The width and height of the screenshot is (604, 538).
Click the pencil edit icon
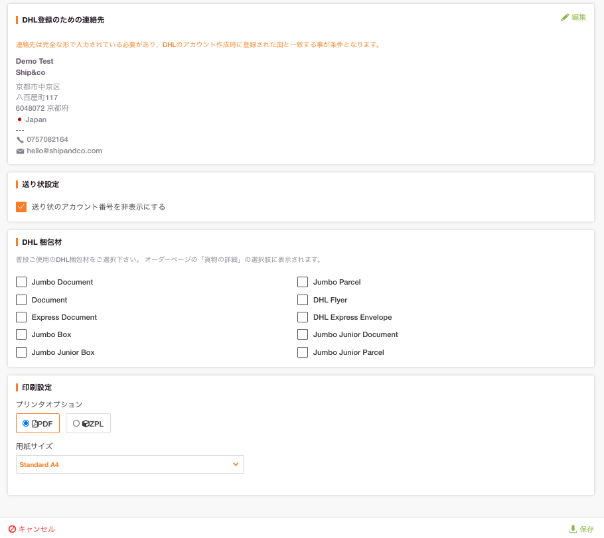pos(565,17)
